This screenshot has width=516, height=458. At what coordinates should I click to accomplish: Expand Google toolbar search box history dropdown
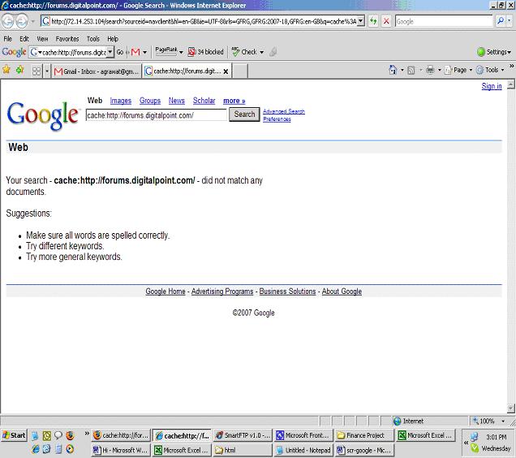point(110,52)
